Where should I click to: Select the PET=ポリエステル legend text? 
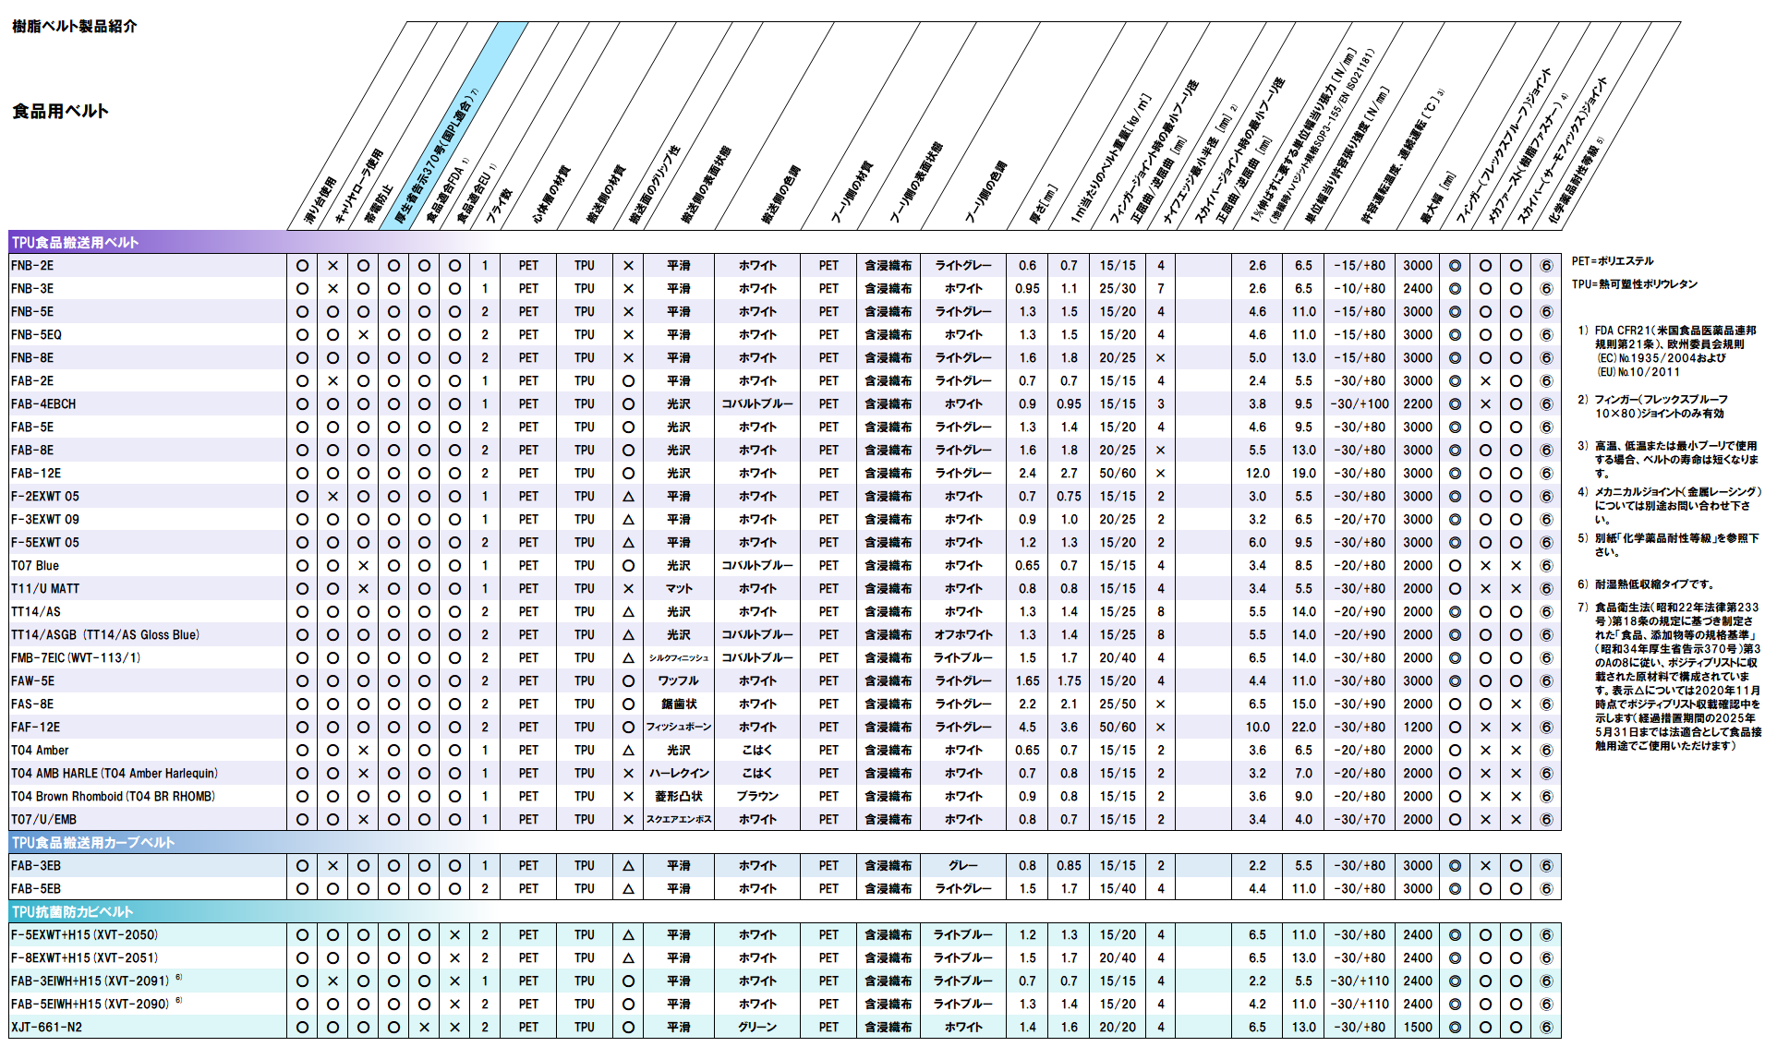pos(1613,261)
